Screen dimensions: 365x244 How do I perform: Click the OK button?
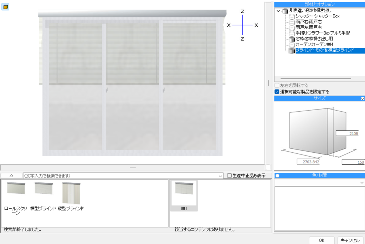(x=322, y=240)
